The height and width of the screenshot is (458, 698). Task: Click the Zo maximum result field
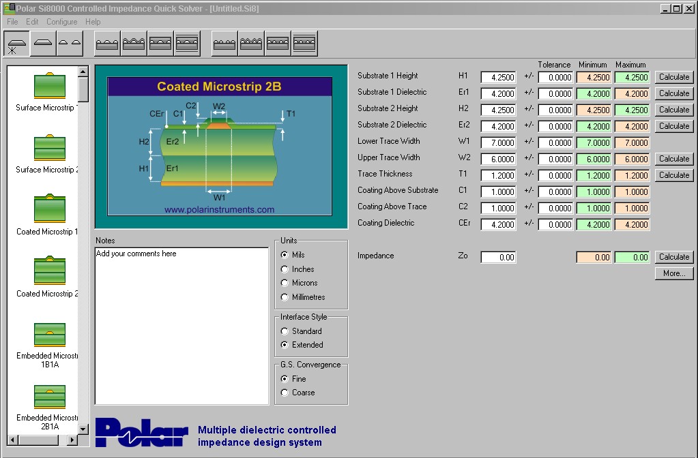pyautogui.click(x=632, y=258)
